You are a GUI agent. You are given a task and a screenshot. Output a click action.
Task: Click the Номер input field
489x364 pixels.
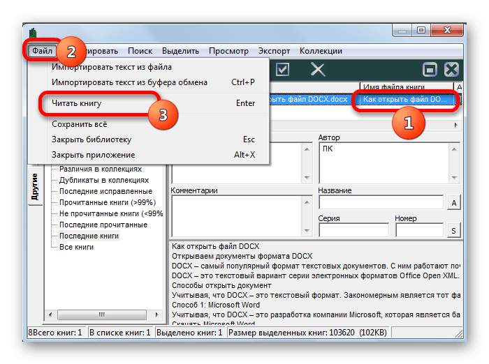[x=419, y=230]
